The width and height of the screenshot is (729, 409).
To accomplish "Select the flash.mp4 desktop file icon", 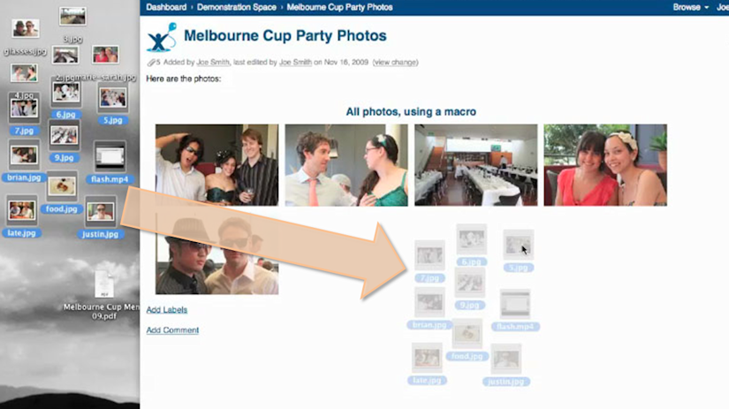I will [110, 156].
